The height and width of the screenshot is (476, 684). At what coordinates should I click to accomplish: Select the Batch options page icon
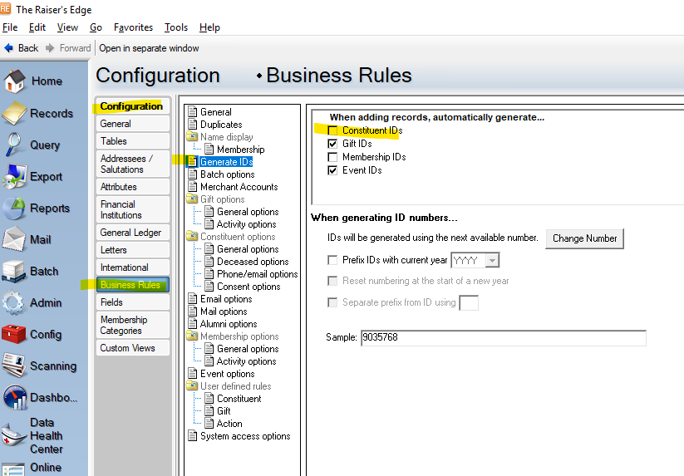(x=192, y=174)
